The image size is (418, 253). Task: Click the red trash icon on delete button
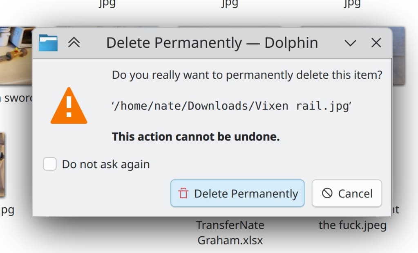click(183, 193)
